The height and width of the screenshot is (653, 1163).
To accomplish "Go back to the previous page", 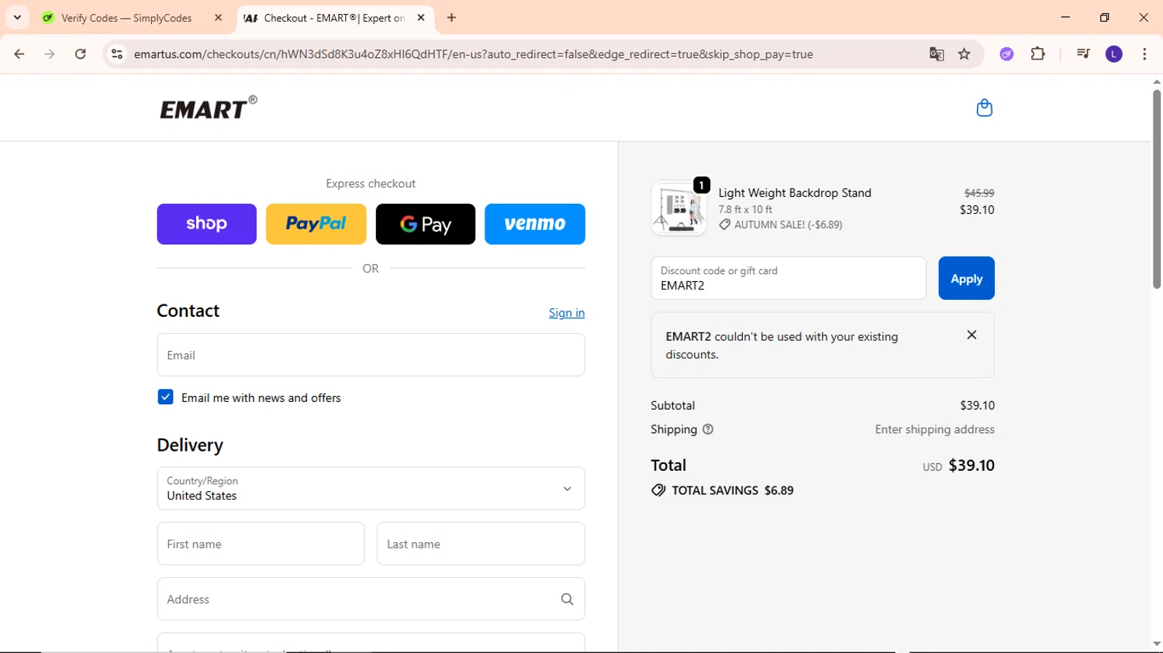I will (x=19, y=54).
